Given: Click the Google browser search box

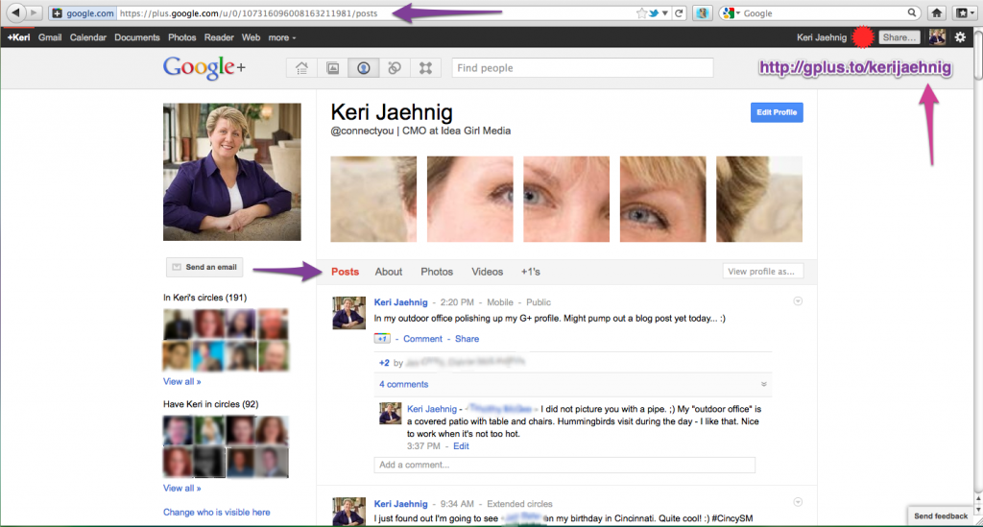Looking at the screenshot, I should click(823, 13).
